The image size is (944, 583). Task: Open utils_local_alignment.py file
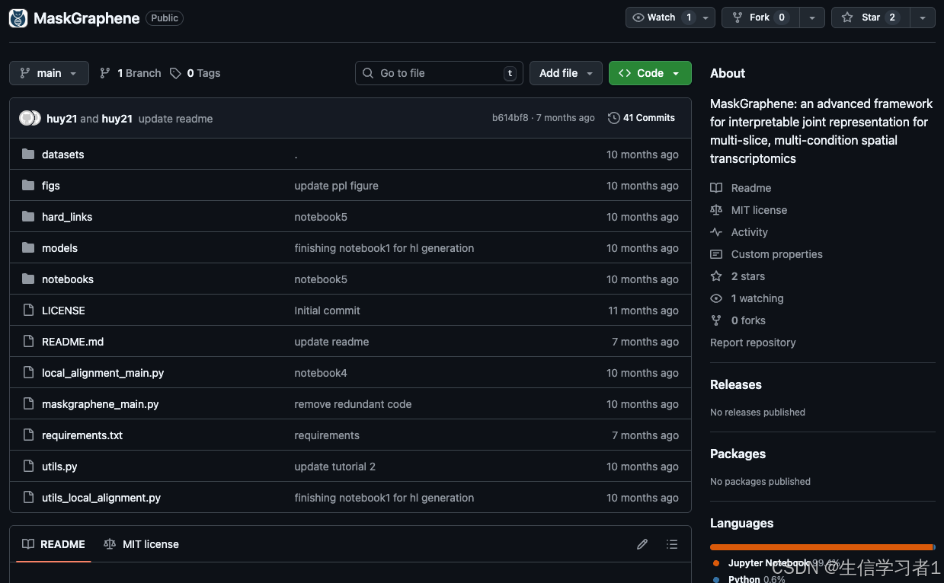pyautogui.click(x=101, y=498)
